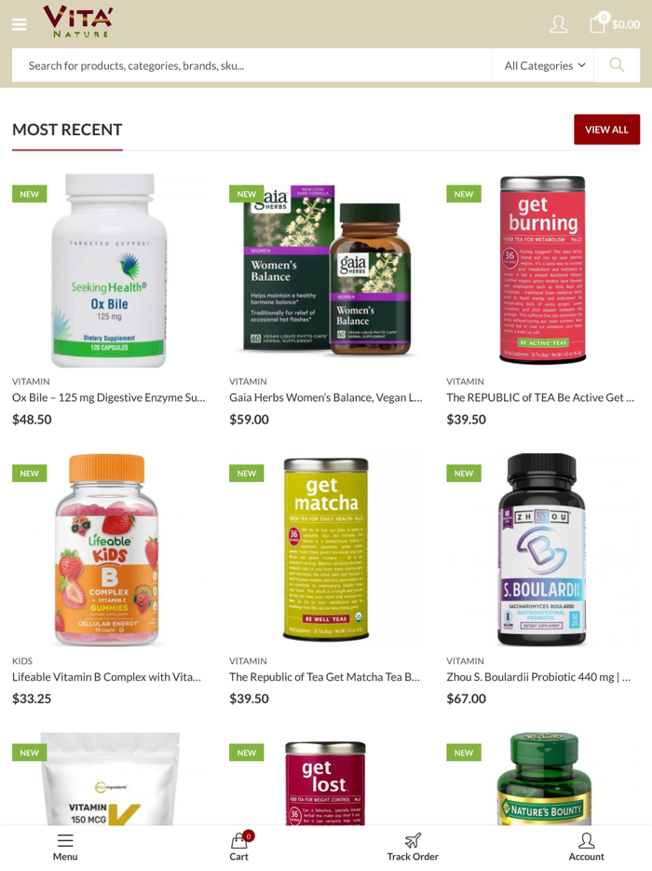Screen dimensions: 652x871
Task: Open Account in the bottom navigation
Action: 586,847
